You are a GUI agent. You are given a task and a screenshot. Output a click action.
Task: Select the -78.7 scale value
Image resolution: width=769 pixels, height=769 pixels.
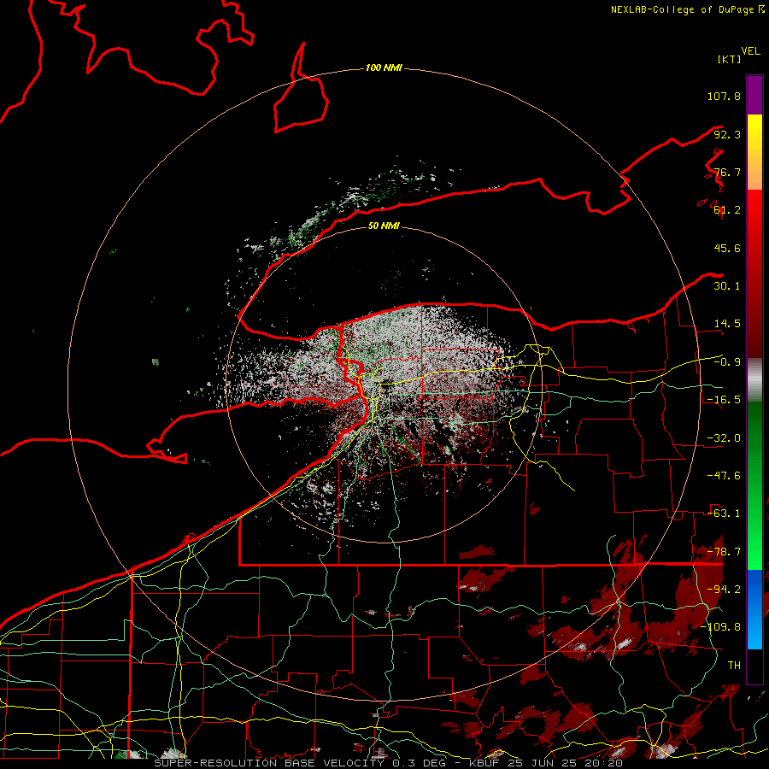coord(724,552)
